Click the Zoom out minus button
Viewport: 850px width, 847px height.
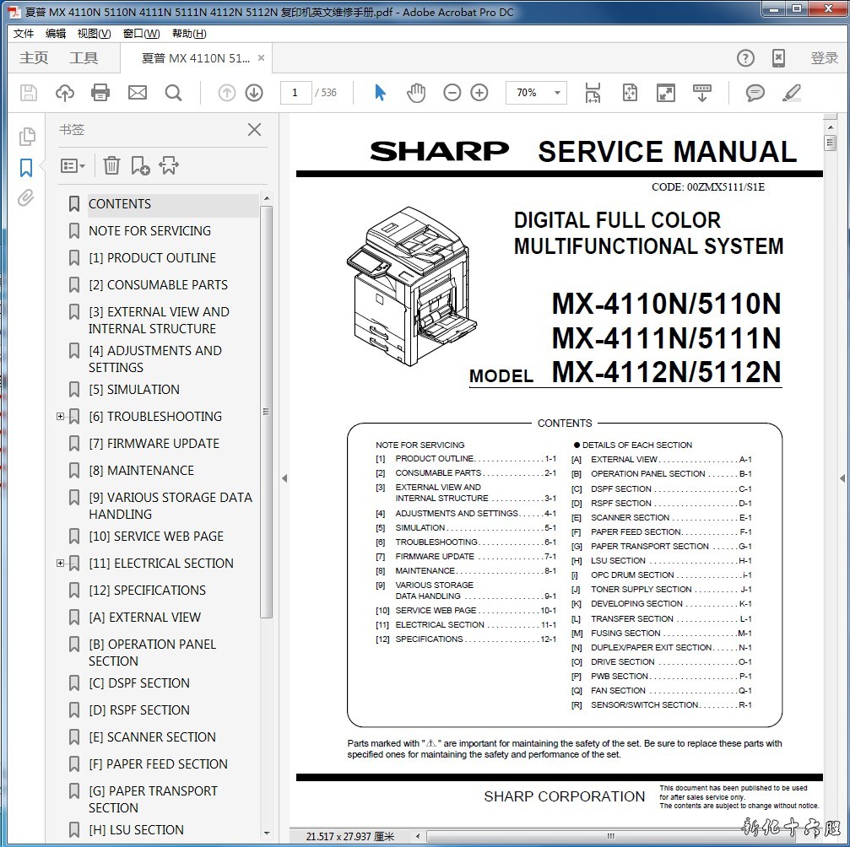(x=452, y=93)
